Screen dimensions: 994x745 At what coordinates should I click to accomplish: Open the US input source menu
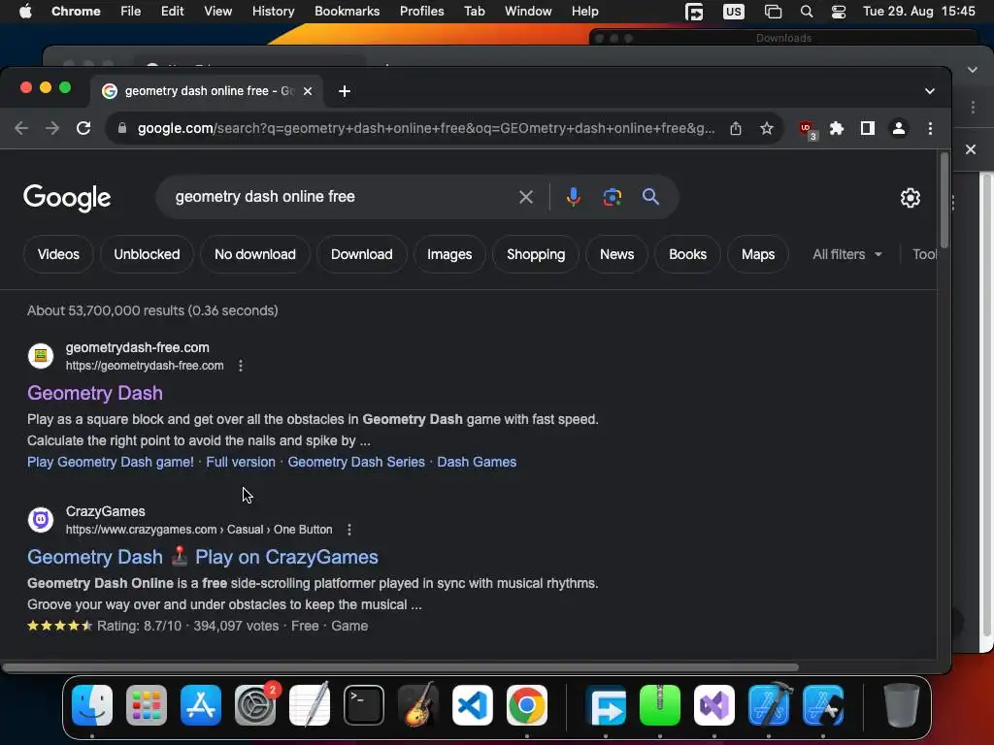734,12
